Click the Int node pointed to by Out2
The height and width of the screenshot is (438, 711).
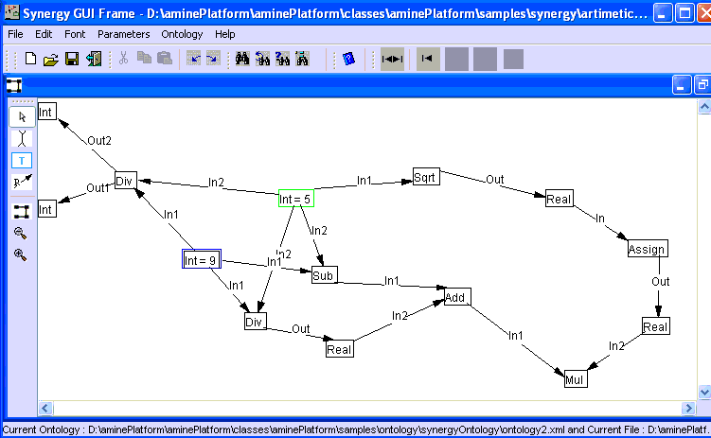click(46, 112)
